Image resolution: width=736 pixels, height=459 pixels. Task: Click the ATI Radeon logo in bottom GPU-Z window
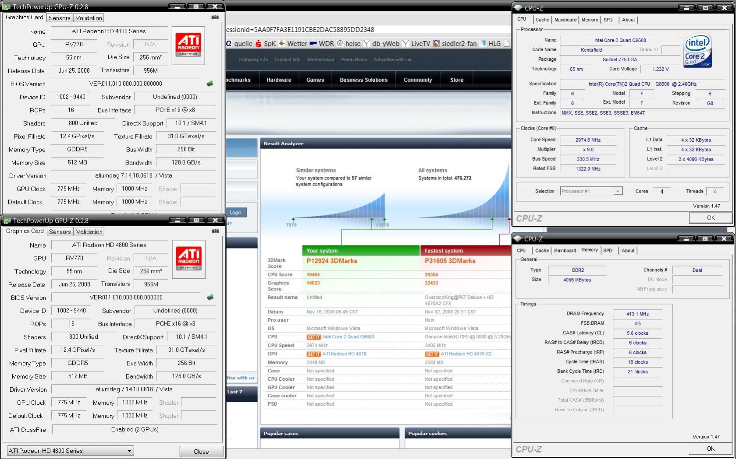[x=188, y=259]
